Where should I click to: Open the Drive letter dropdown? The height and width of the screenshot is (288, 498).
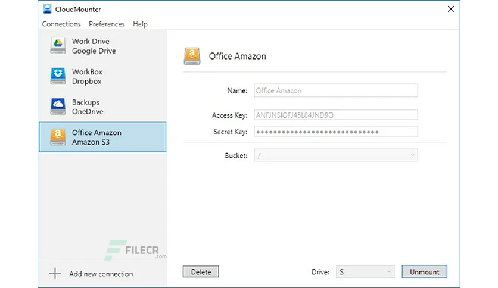click(365, 272)
